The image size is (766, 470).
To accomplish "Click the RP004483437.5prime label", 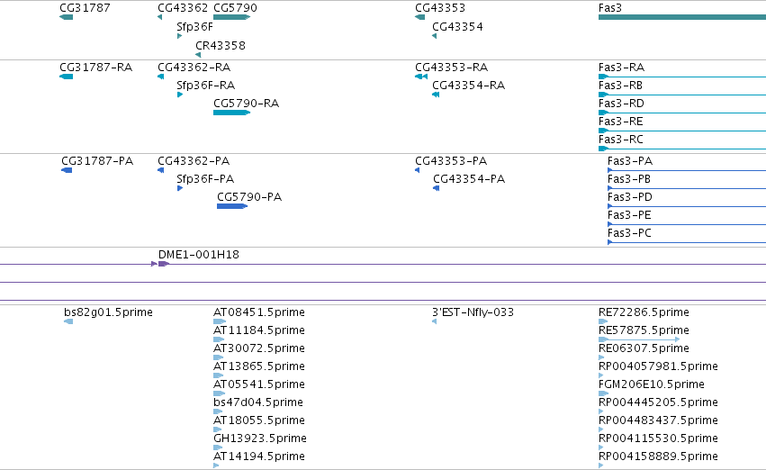I will point(658,421).
